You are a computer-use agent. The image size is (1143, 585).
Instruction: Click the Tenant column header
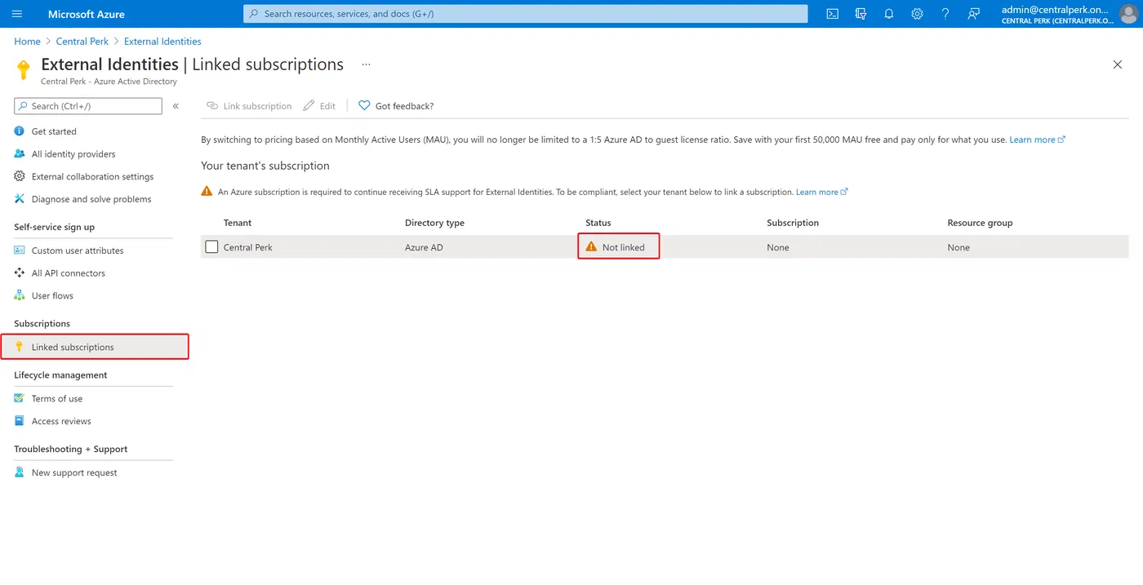pos(238,223)
